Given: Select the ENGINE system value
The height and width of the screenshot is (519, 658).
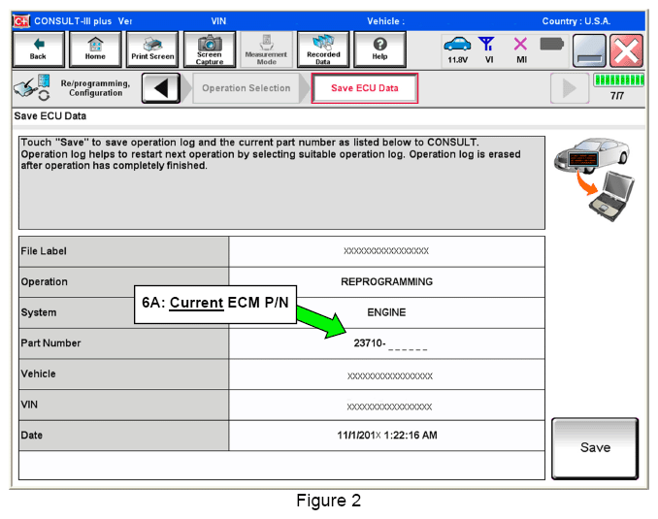Looking at the screenshot, I should click(x=386, y=312).
